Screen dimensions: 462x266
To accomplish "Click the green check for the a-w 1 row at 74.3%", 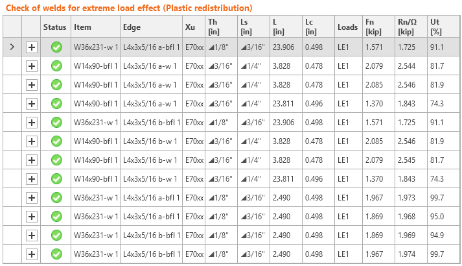I will pos(56,103).
